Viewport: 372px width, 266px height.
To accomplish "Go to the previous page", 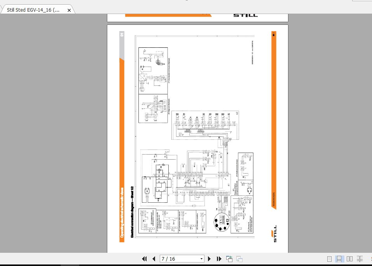I will [x=154, y=259].
